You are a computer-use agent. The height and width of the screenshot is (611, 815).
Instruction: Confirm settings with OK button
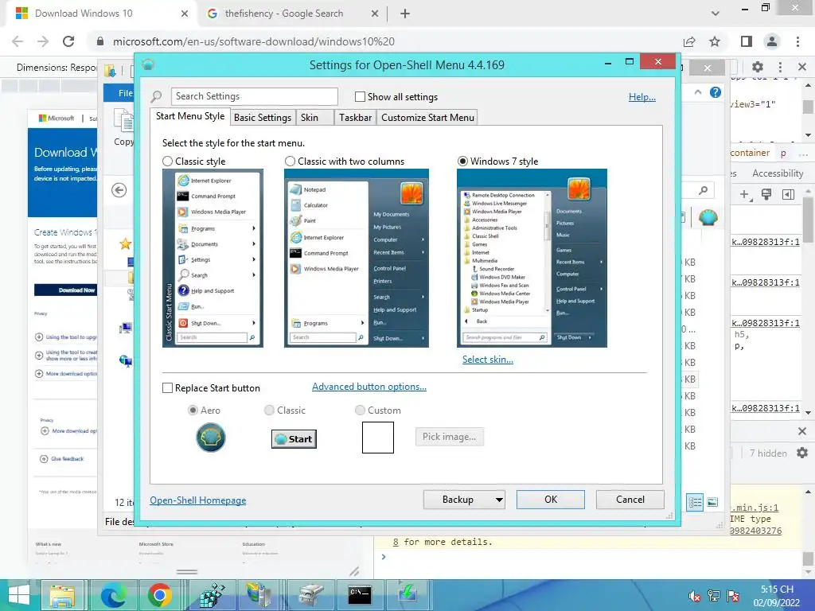tap(551, 500)
